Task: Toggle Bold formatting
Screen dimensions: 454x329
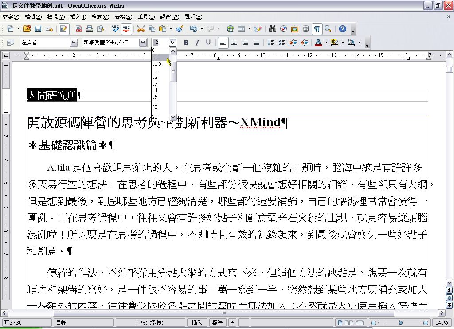Action: tap(186, 43)
